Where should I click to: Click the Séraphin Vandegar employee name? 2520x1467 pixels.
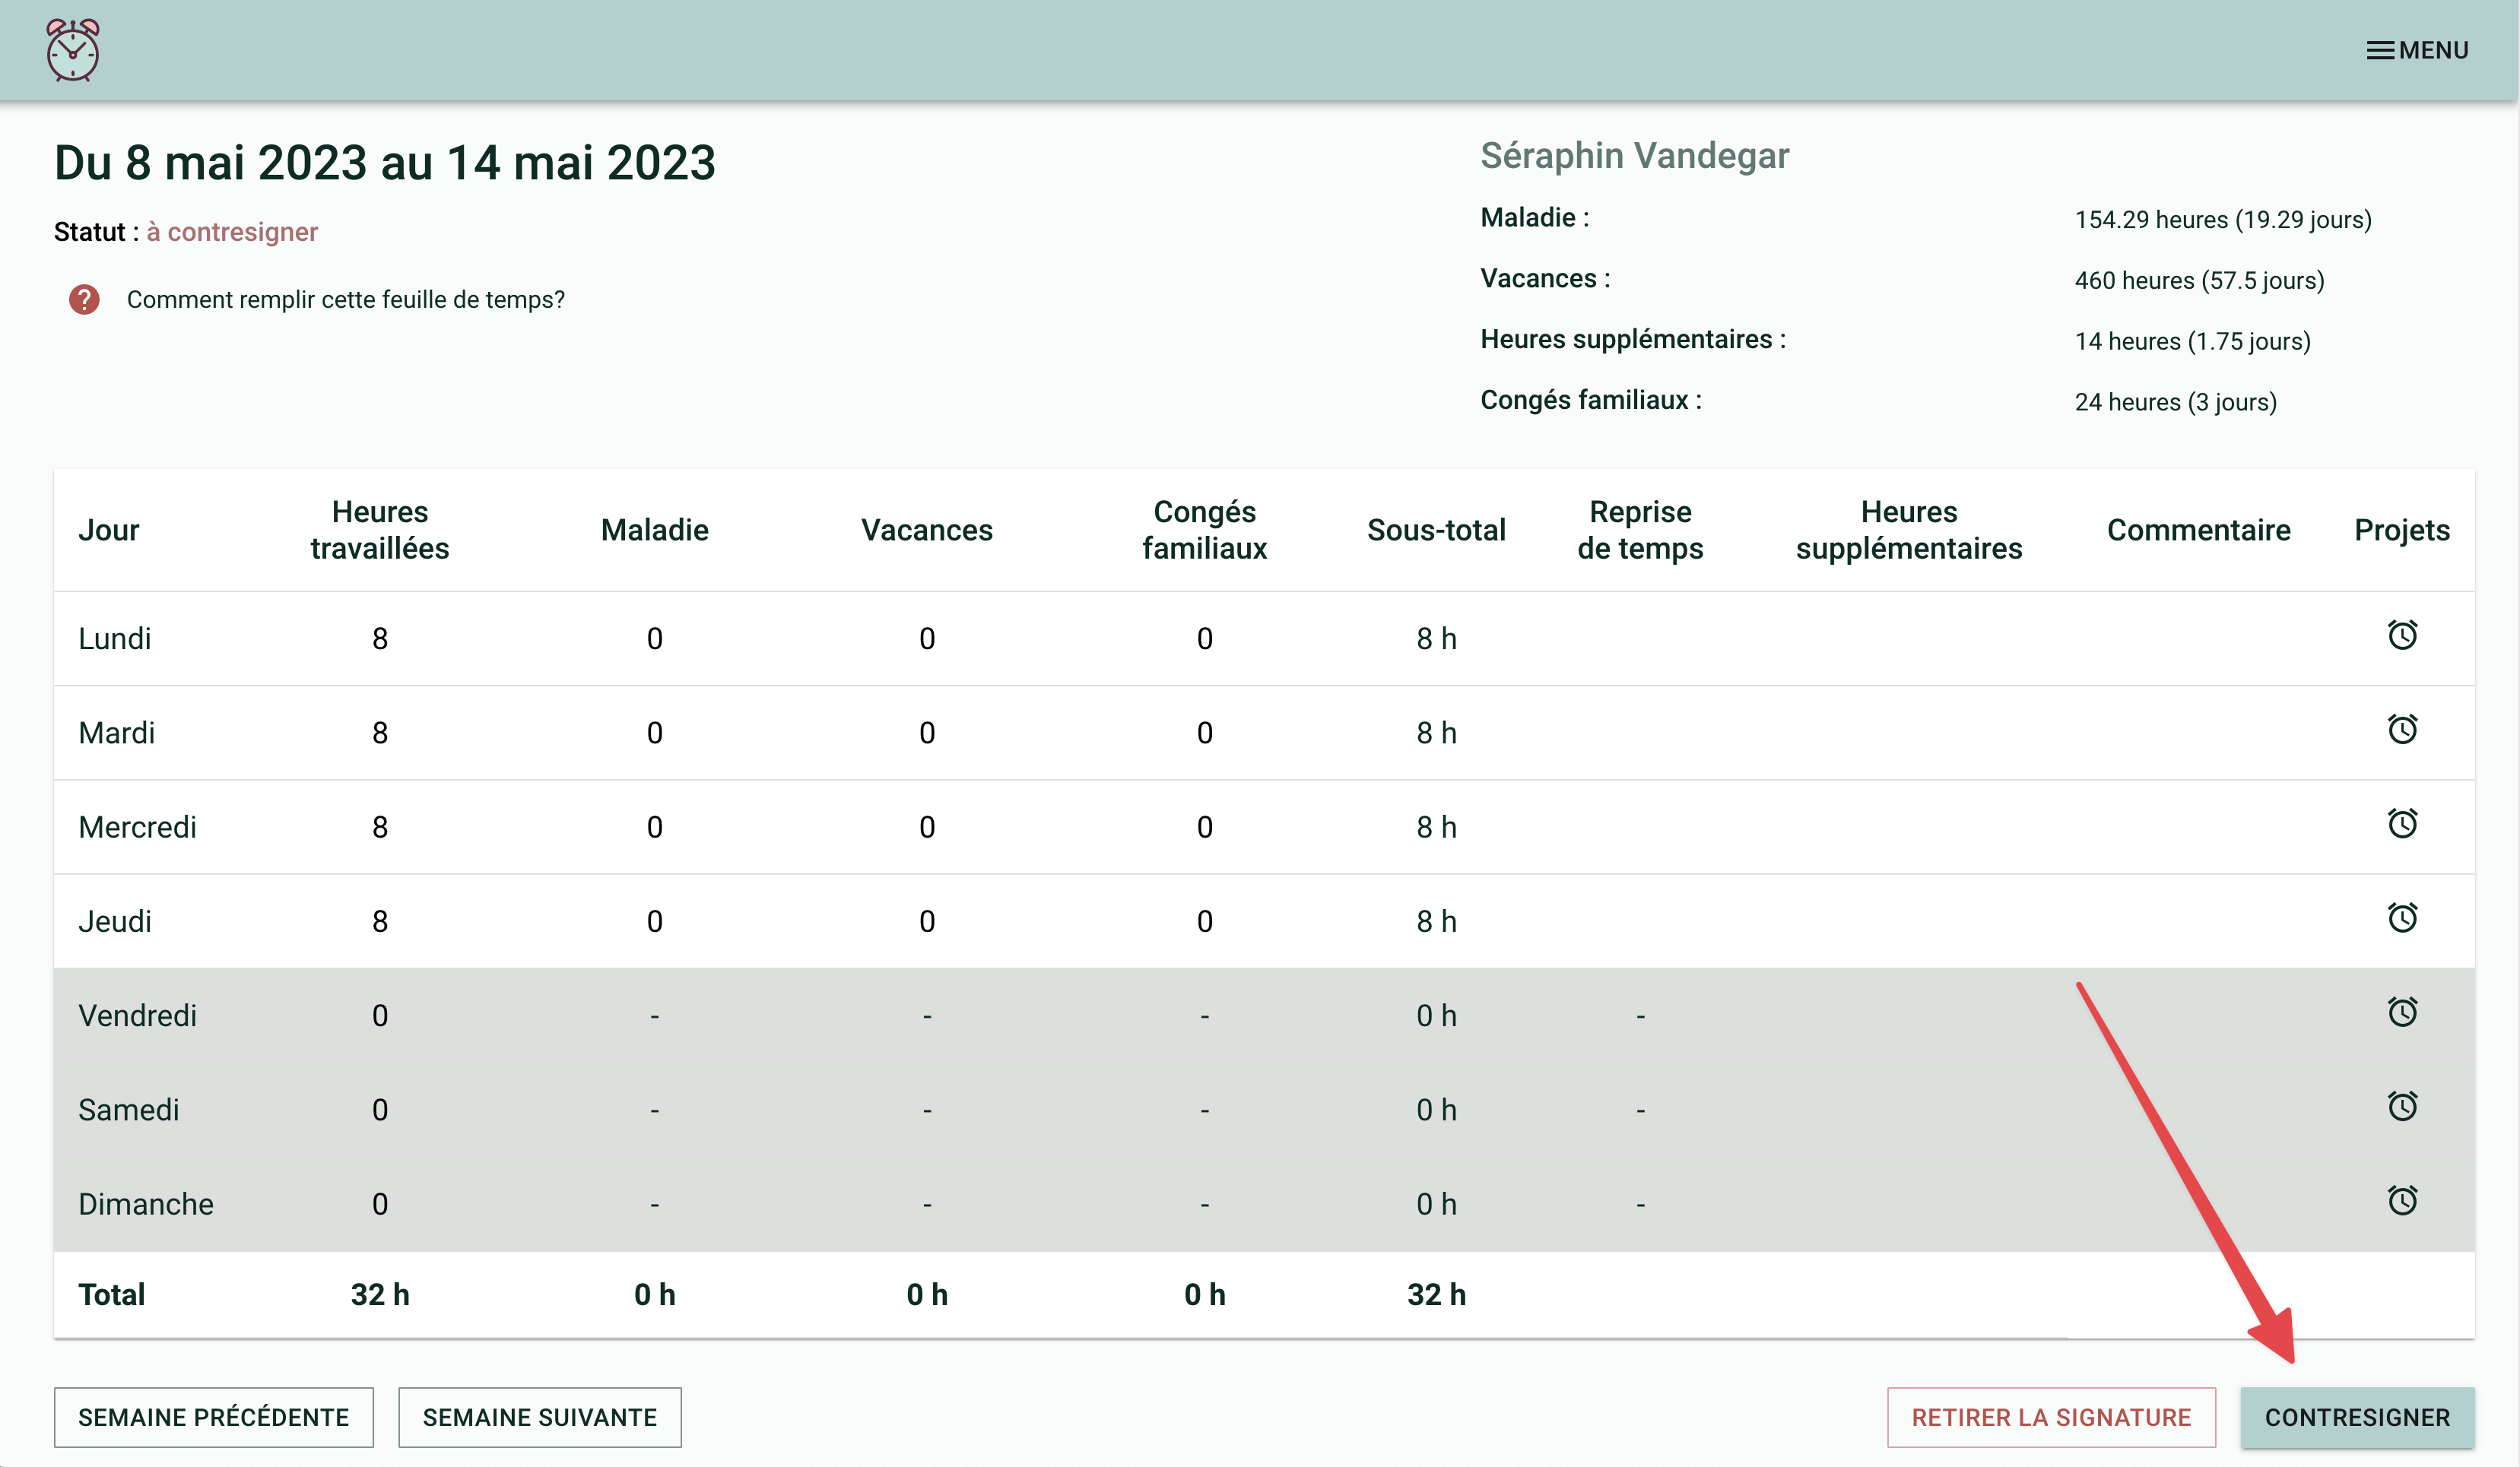pos(1634,156)
